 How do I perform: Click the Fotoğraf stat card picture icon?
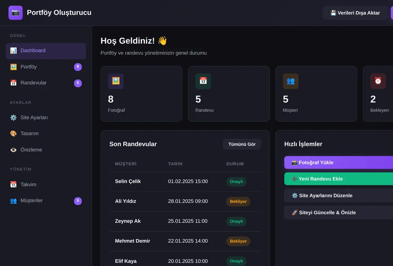coord(116,81)
